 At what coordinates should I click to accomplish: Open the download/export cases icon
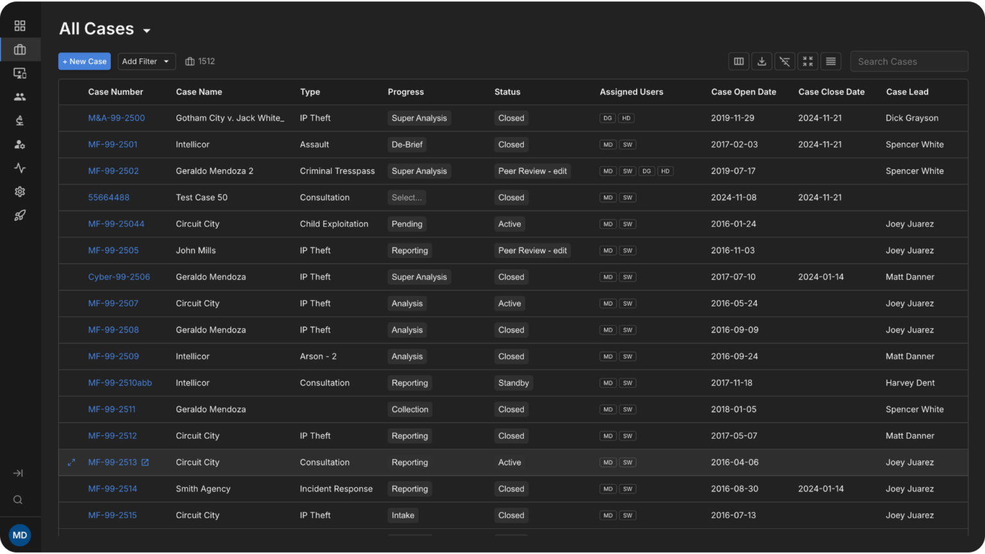761,61
